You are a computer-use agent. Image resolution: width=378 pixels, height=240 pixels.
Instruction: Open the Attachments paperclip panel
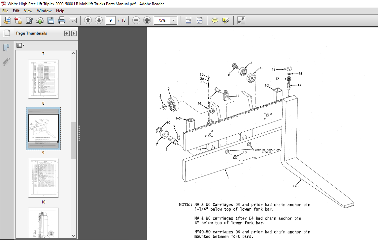click(6, 62)
